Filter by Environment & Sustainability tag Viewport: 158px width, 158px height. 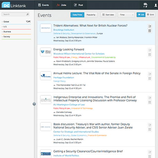tap(103, 57)
